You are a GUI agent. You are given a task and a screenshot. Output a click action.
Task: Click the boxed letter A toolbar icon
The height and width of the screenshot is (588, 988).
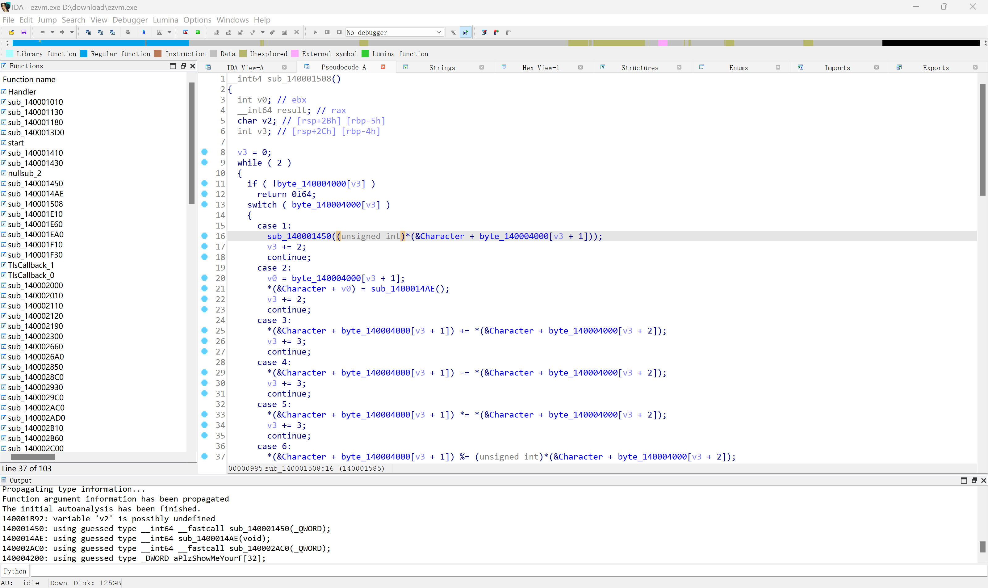point(160,32)
